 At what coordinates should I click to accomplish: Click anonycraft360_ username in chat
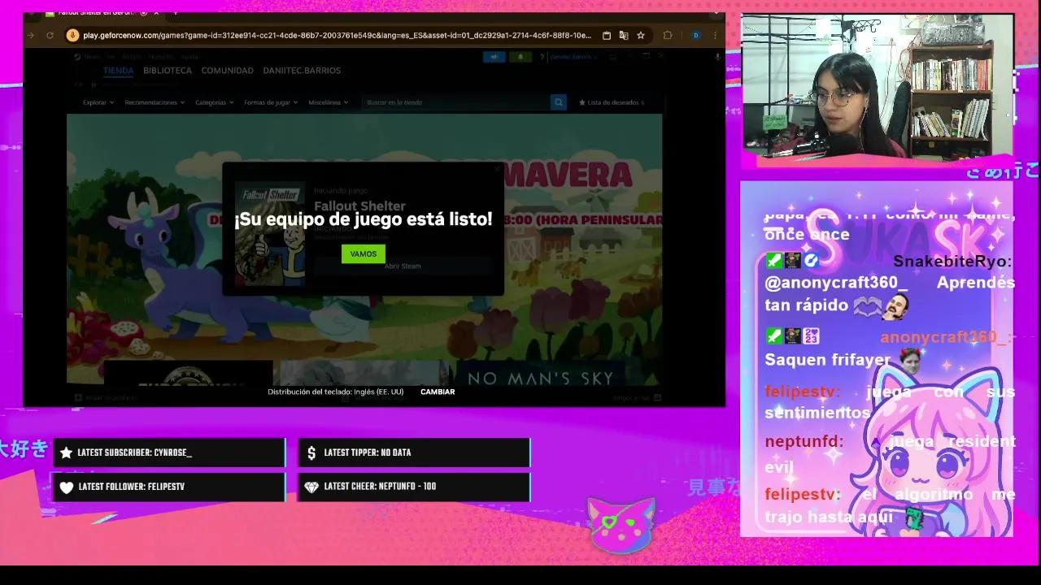pos(944,337)
